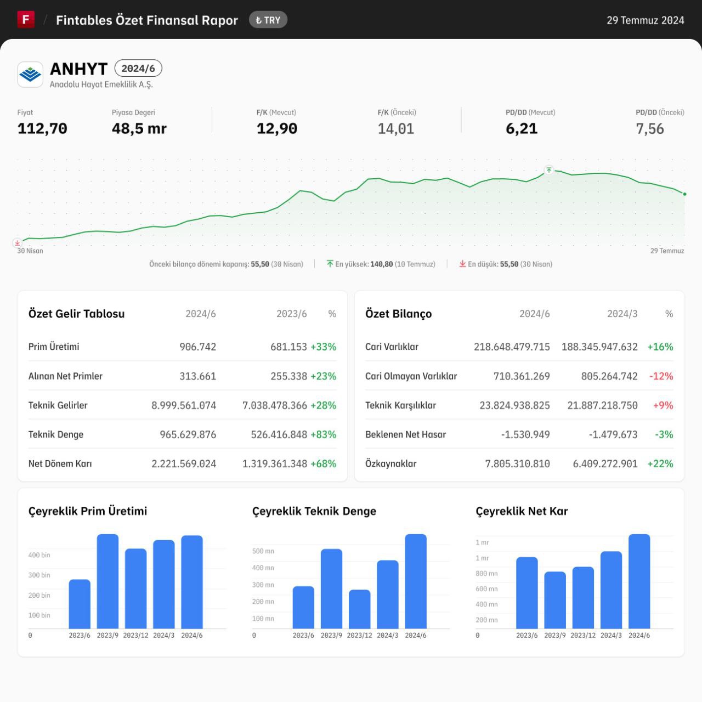Select the Teknik Gelirler value 8.999.561.074
Screen dimensions: 702x702
(x=184, y=405)
